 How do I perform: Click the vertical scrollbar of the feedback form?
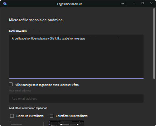coord(154,44)
